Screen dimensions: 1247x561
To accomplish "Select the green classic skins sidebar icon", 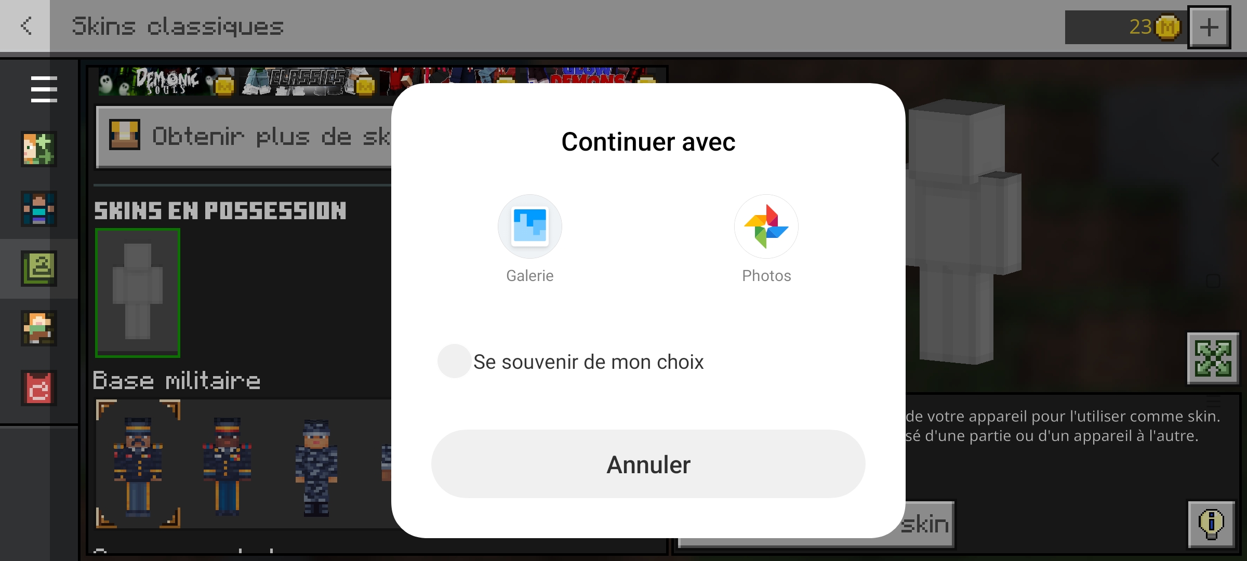I will tap(39, 269).
